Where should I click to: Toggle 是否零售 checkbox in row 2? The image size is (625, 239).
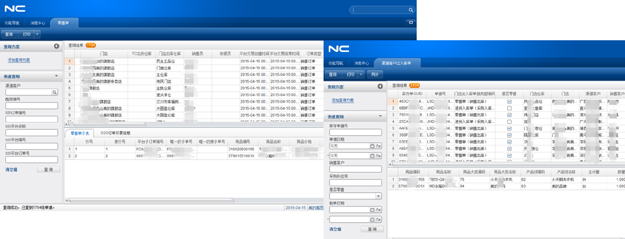point(509,108)
